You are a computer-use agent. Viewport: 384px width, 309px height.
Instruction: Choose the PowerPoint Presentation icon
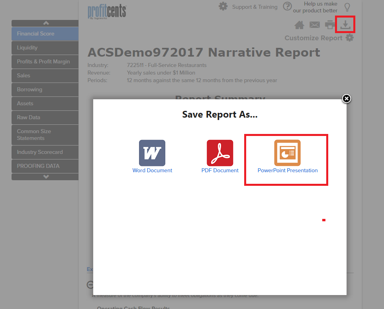pos(287,153)
